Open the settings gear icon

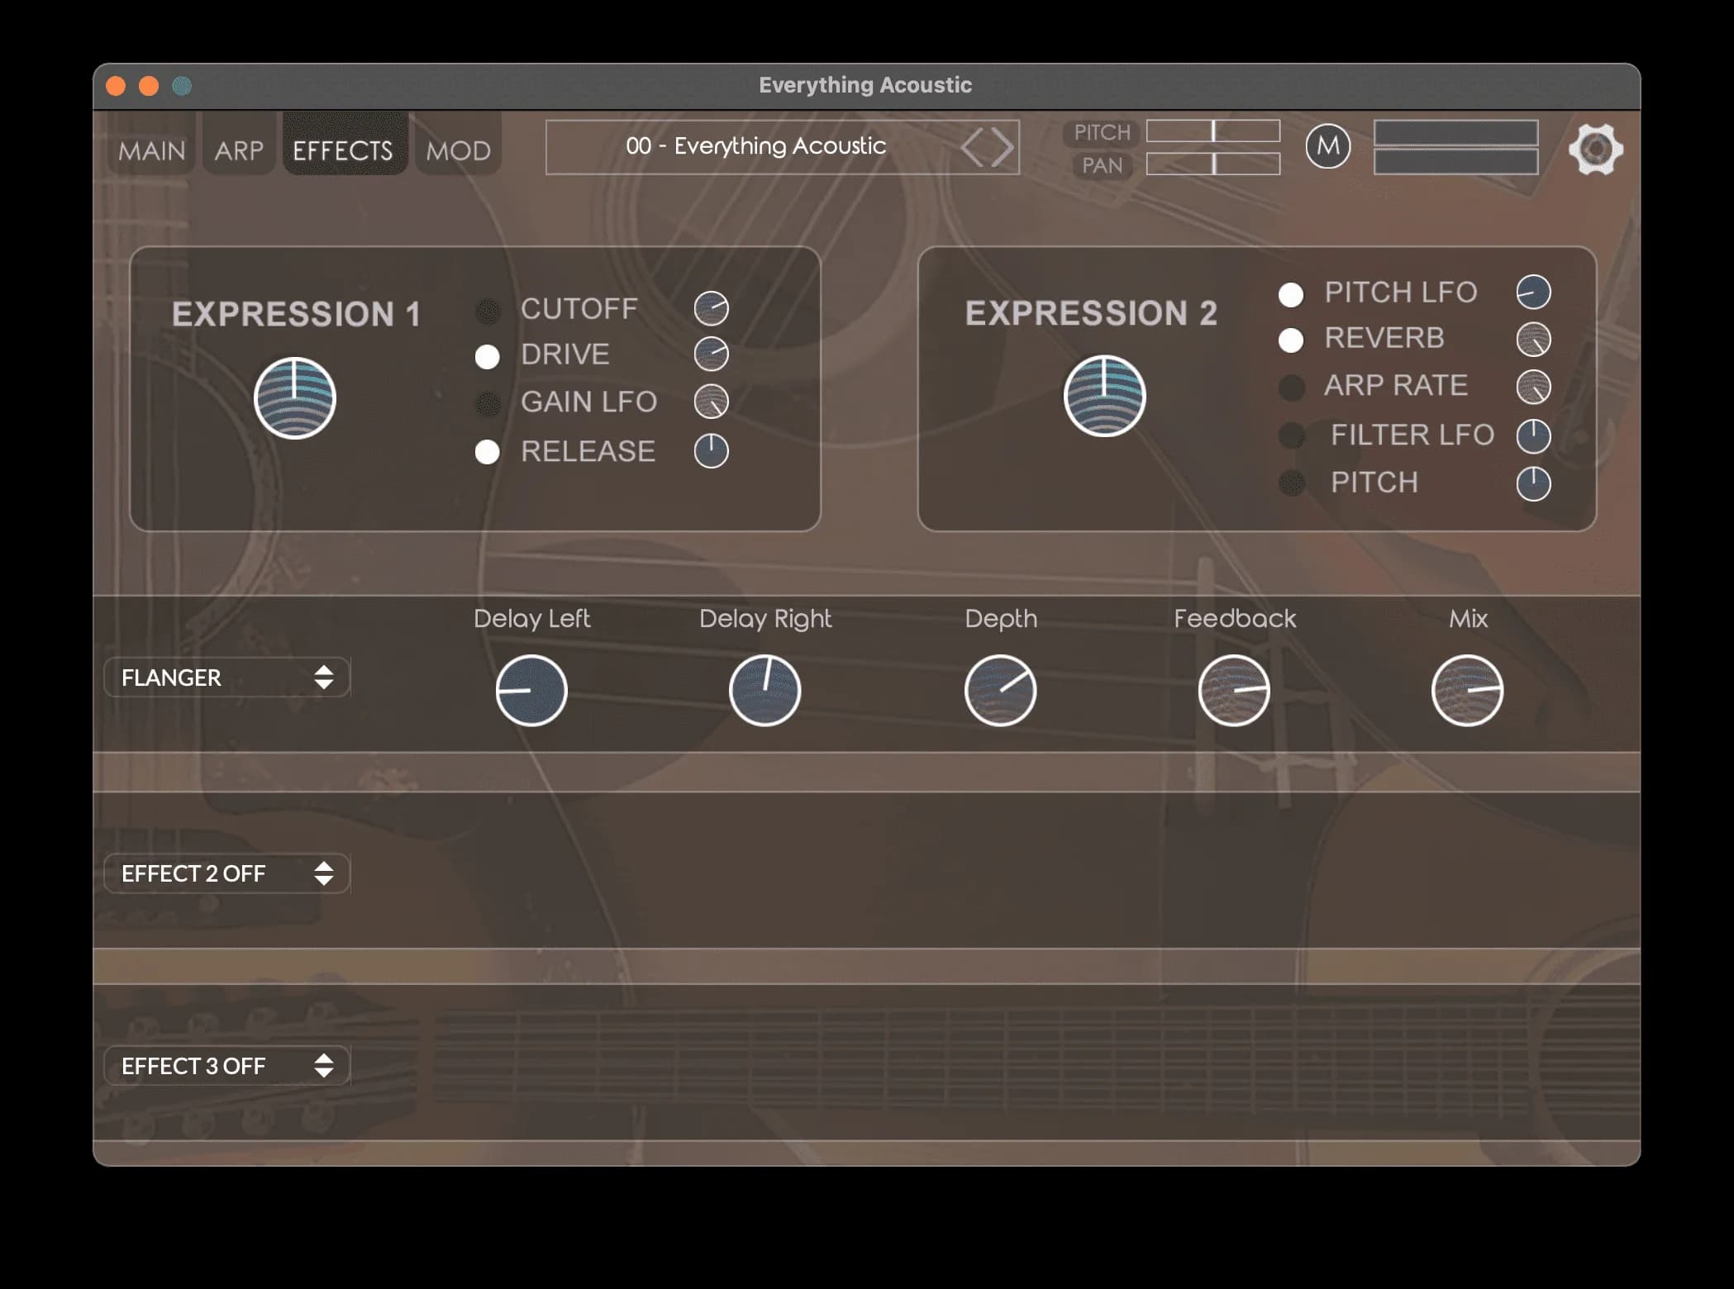click(1596, 149)
